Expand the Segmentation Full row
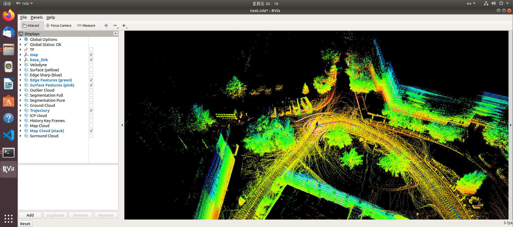513x227 pixels. coord(20,95)
